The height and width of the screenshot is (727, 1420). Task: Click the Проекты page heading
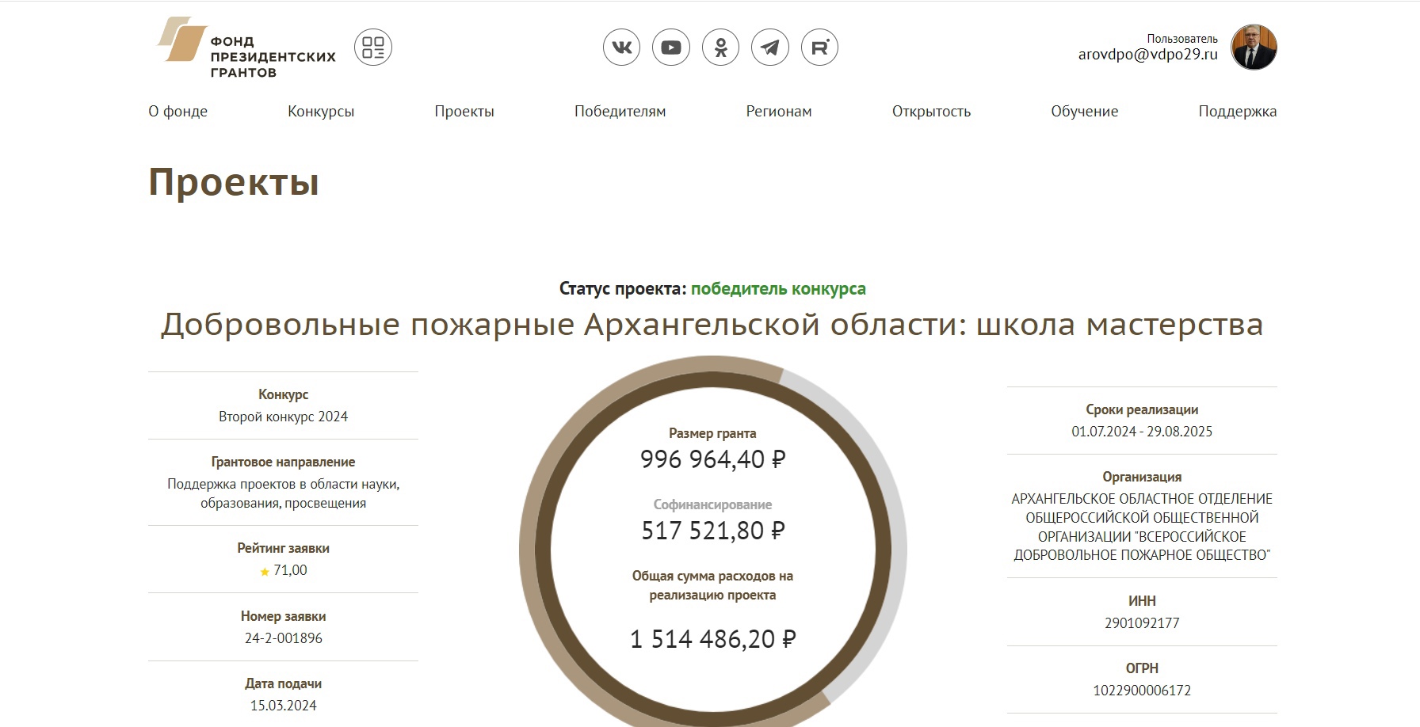[234, 182]
